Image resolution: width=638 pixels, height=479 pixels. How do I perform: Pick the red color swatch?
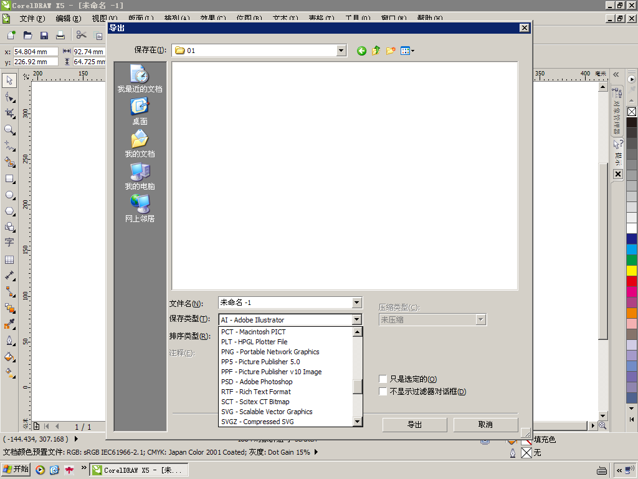click(x=632, y=281)
